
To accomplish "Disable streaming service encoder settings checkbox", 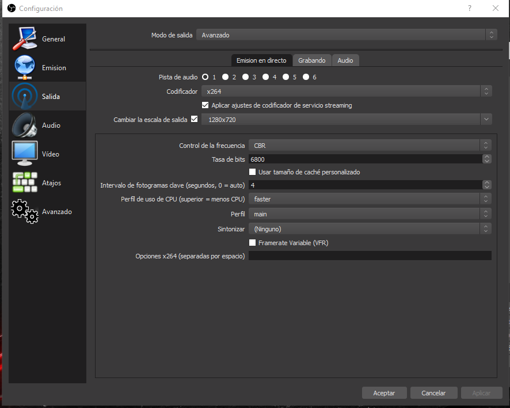I will [205, 105].
